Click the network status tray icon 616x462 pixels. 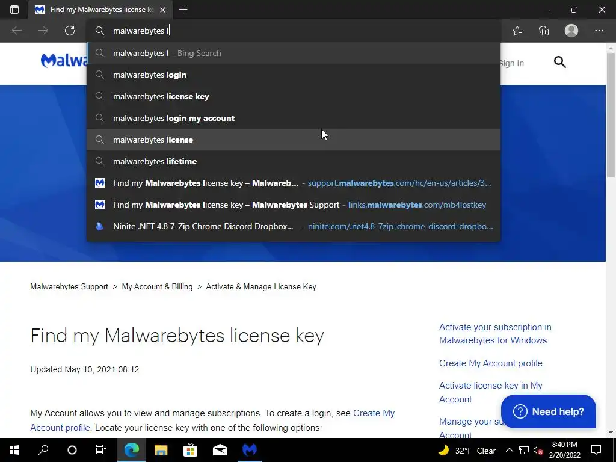coord(524,450)
